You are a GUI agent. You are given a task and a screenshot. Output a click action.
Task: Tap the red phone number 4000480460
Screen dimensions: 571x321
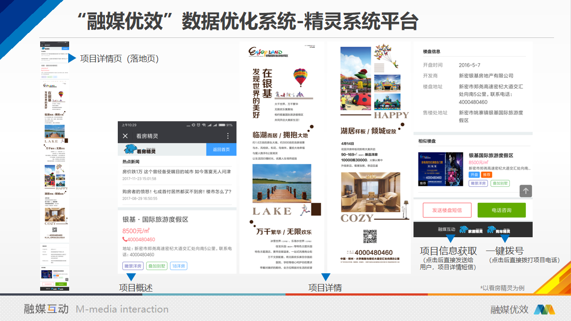pos(139,239)
